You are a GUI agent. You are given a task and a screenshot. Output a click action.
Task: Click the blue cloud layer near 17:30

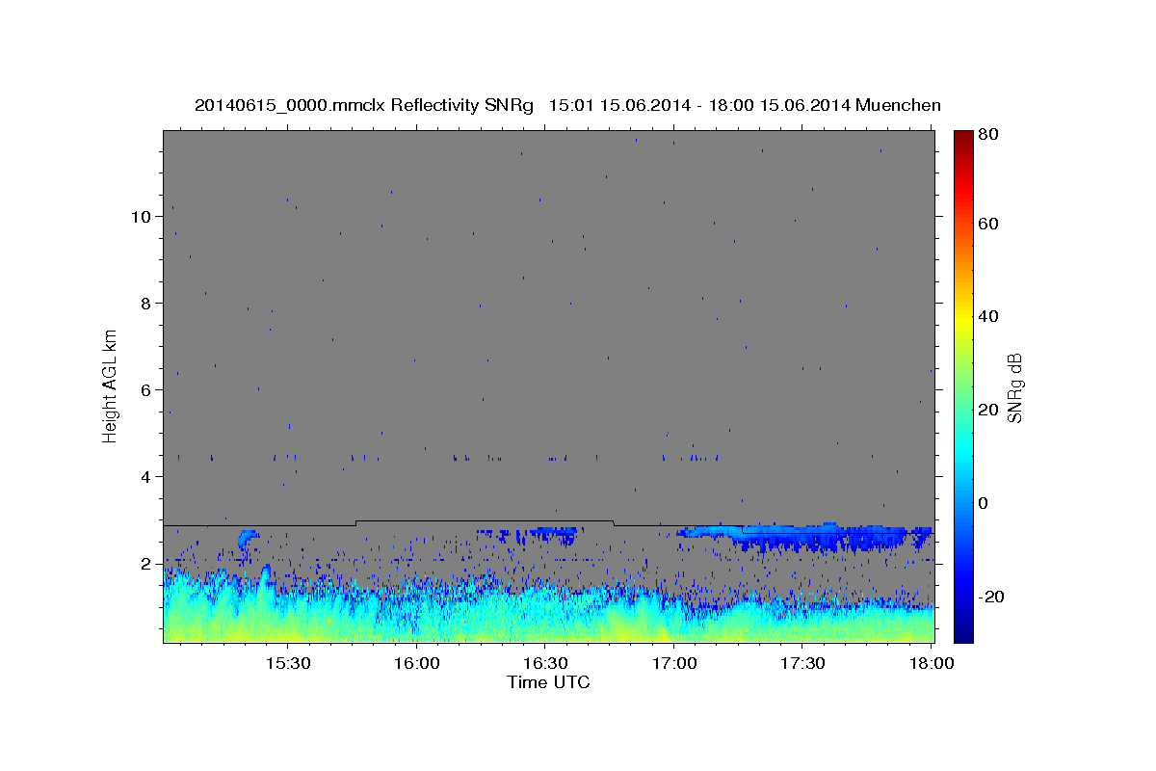(804, 536)
